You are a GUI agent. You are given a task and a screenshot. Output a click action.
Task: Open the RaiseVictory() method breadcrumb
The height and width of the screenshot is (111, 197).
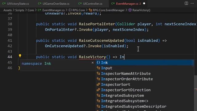[x=141, y=10]
